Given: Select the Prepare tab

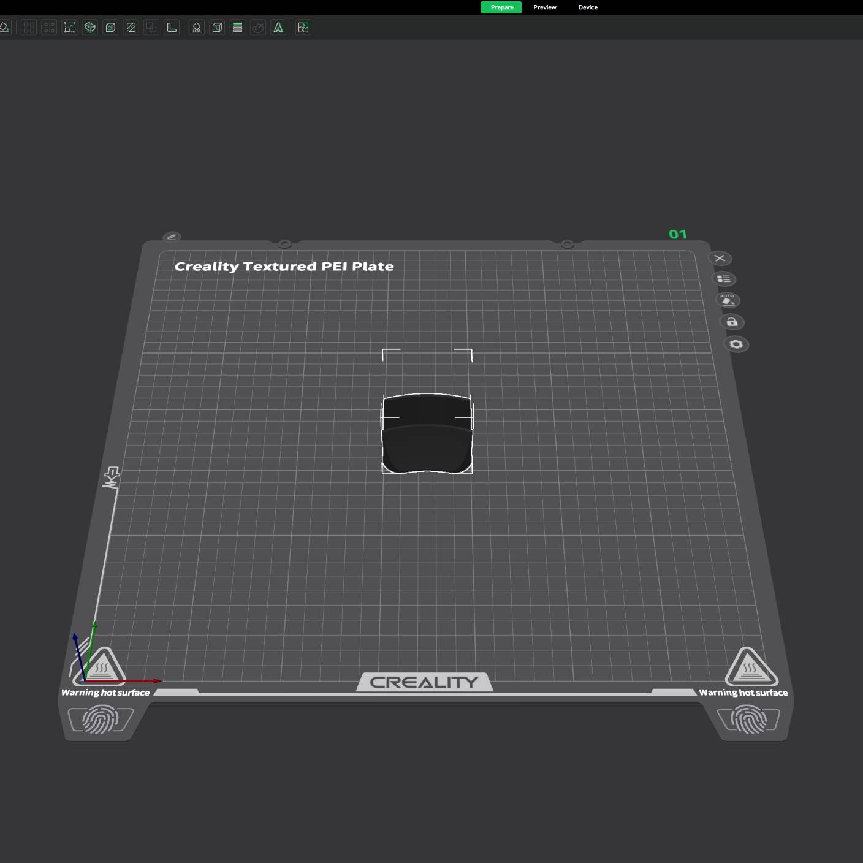Looking at the screenshot, I should [501, 7].
